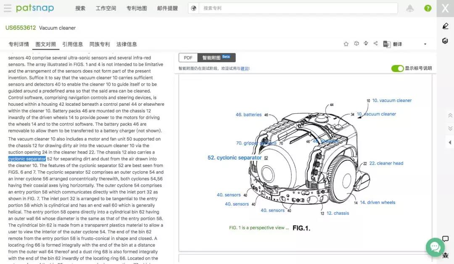This screenshot has height=264, width=454.
Task: Click the 建议 feedback link
Action: [244, 68]
